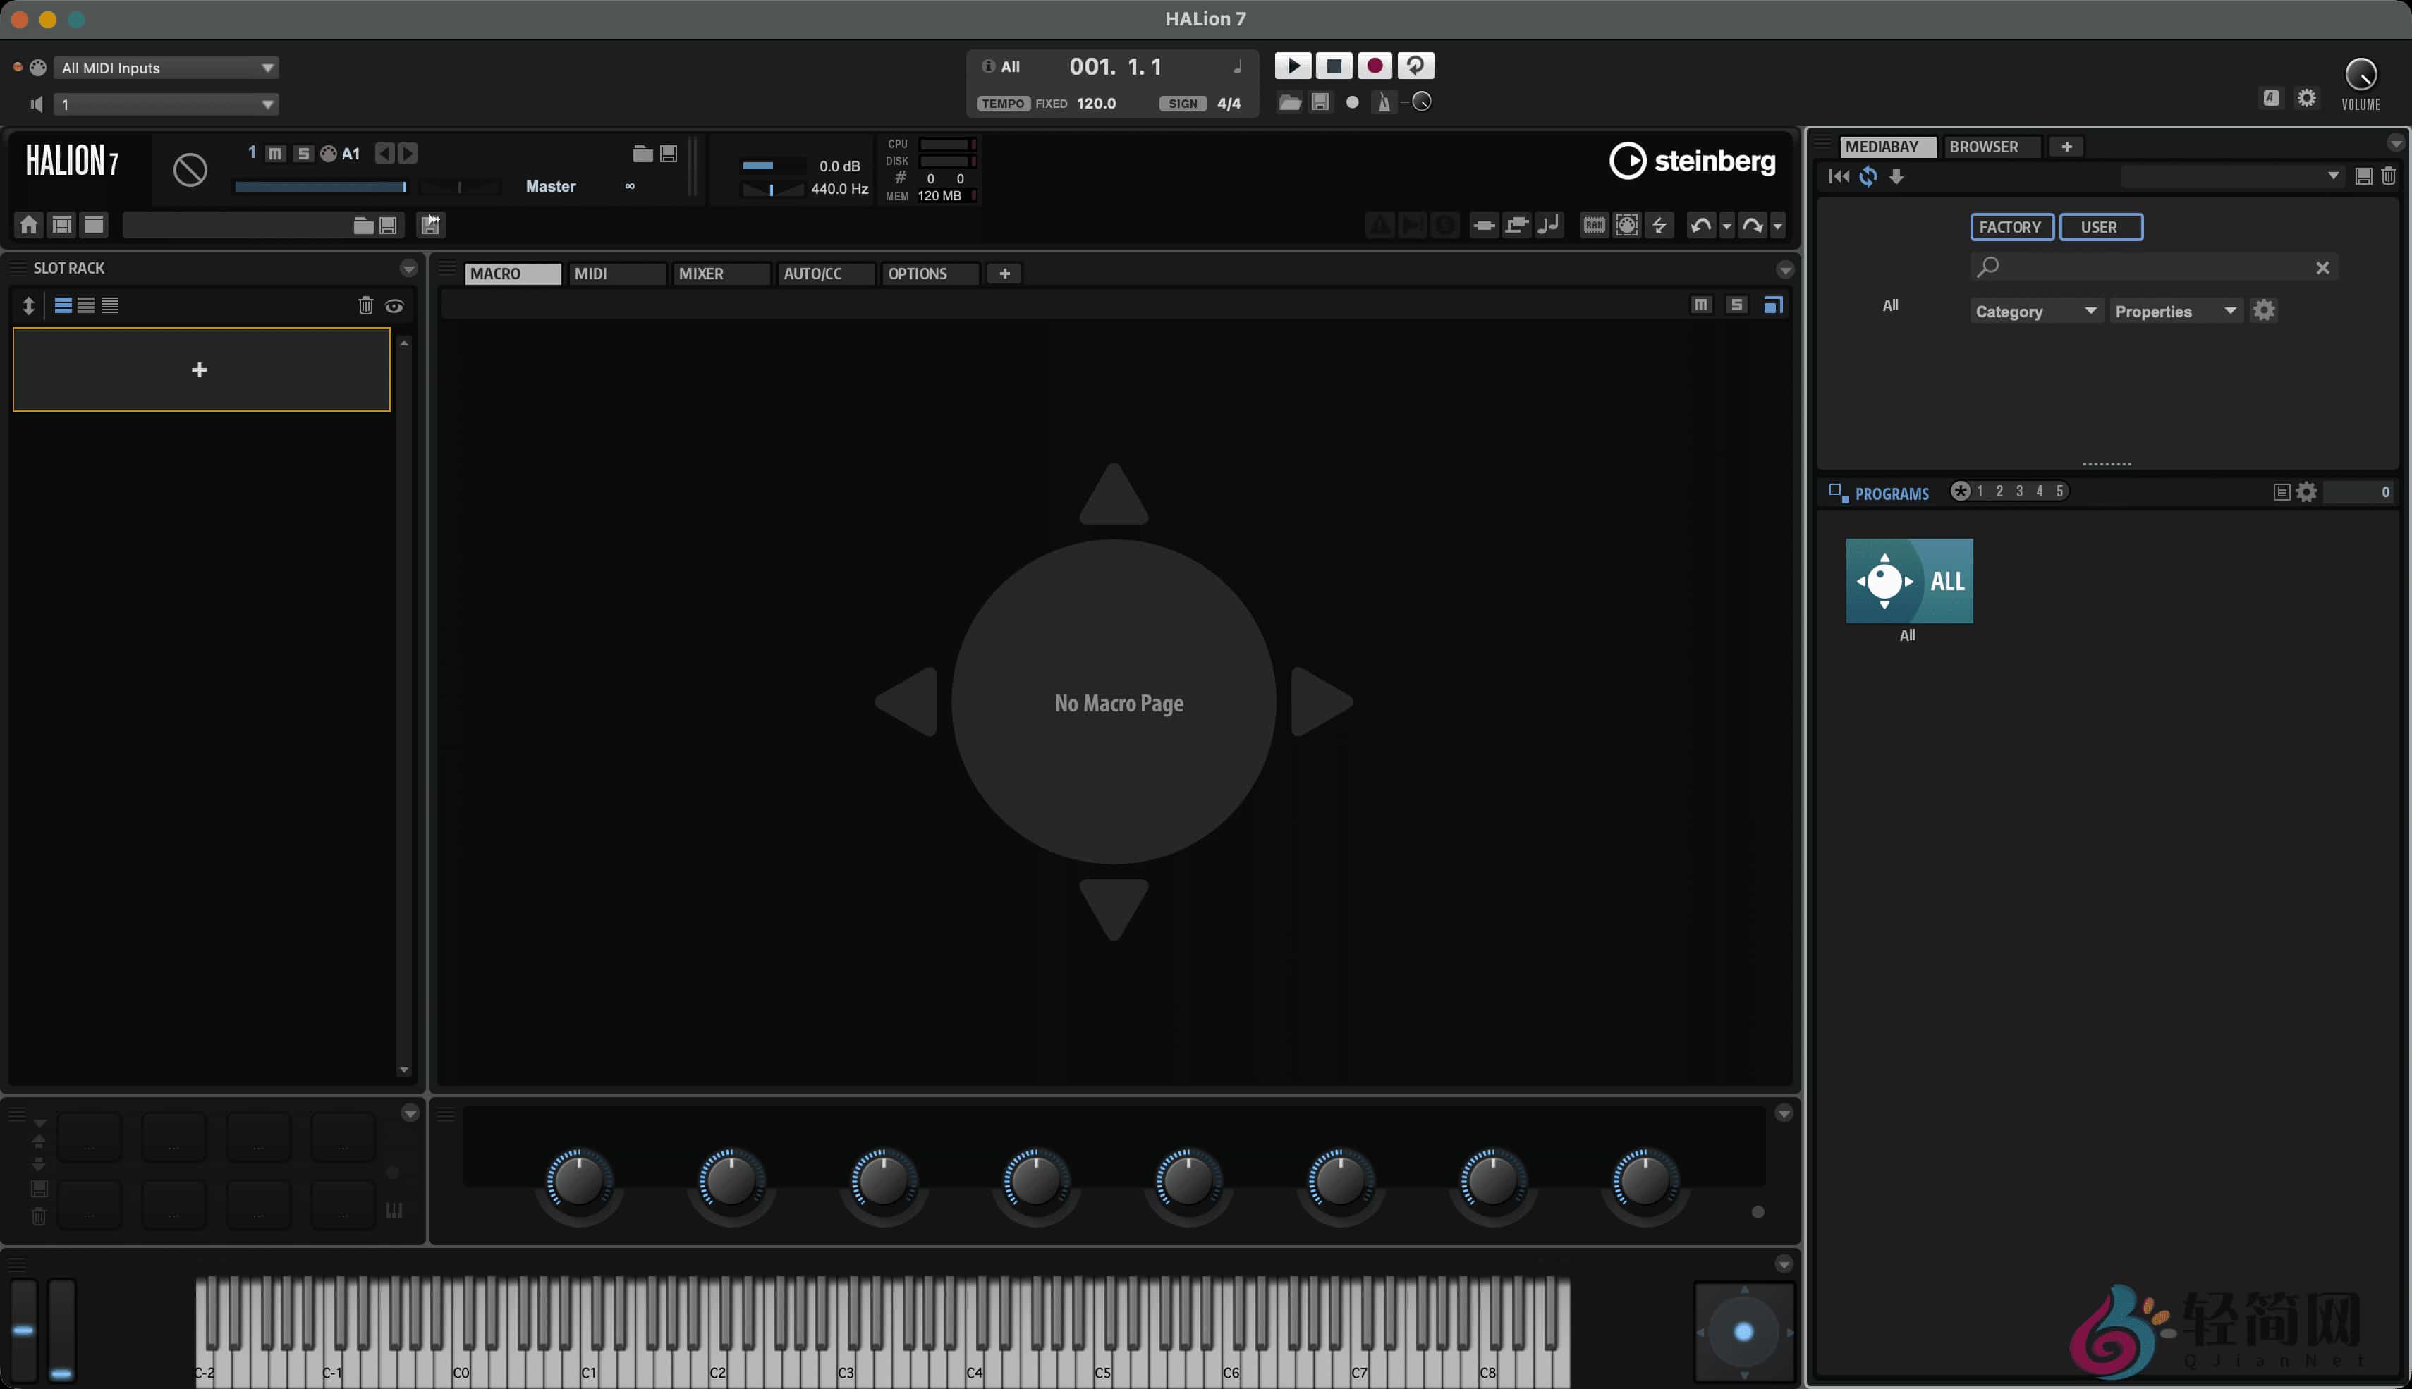Open the All MIDI Inputs dropdown
The height and width of the screenshot is (1389, 2412).
[166, 68]
